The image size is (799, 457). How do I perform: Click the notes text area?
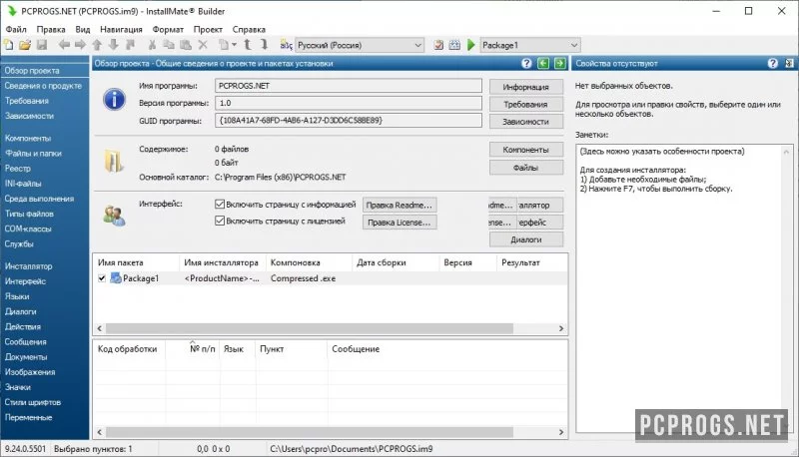(684, 288)
